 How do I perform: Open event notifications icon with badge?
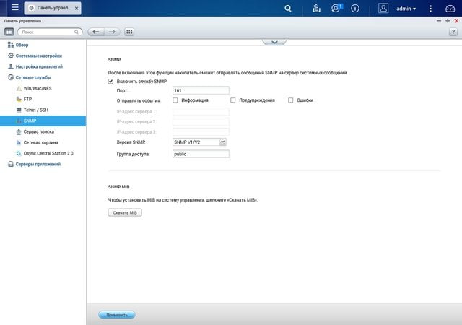(x=336, y=8)
